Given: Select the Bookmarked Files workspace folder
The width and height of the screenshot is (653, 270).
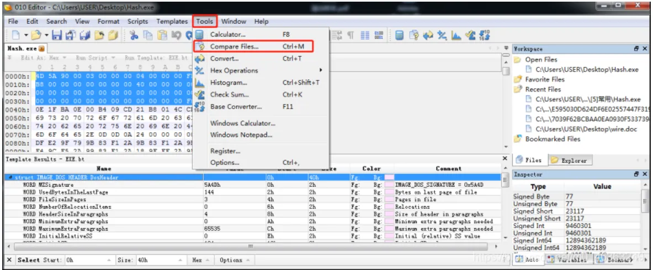Looking at the screenshot, I should pyautogui.click(x=547, y=139).
